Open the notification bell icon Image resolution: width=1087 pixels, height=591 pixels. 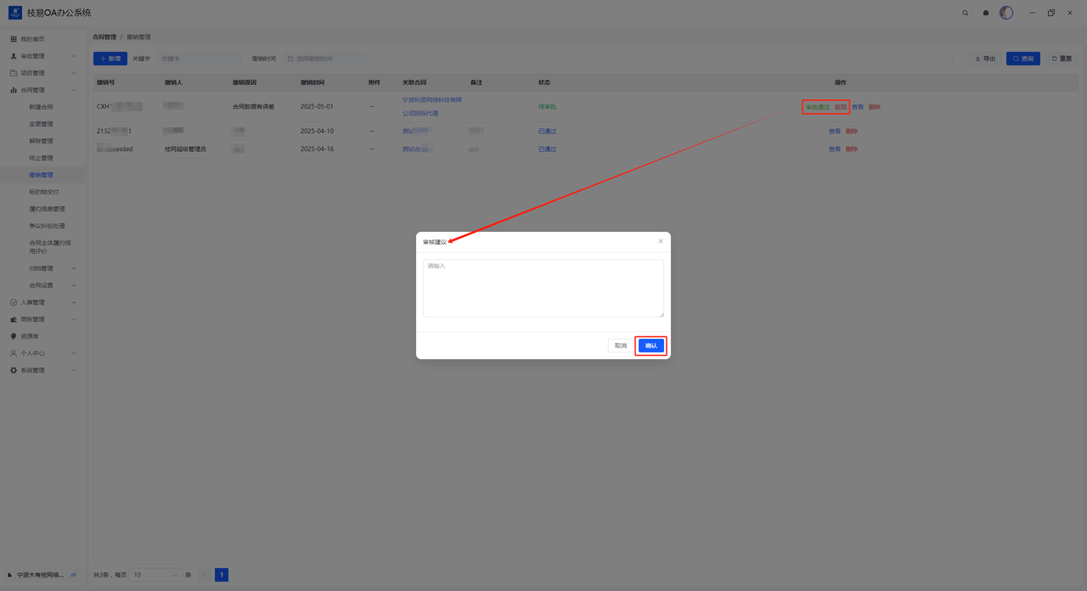pos(986,13)
